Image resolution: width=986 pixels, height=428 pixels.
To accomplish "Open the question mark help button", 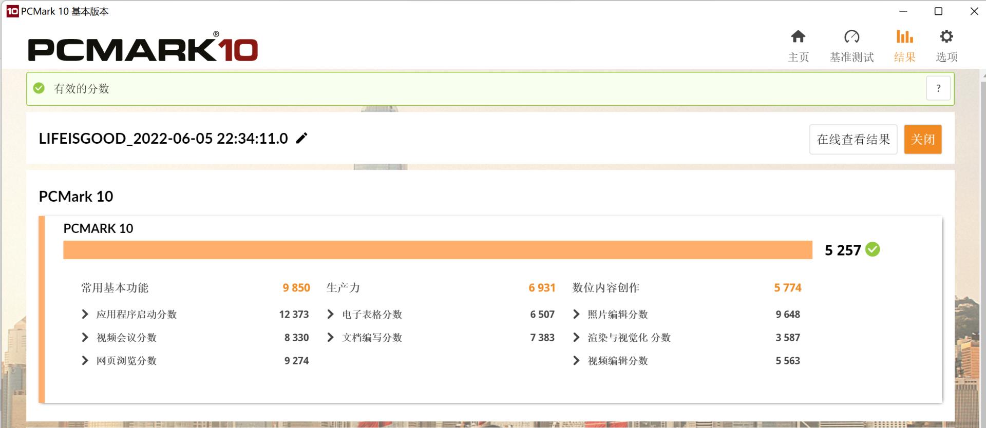I will (x=938, y=88).
